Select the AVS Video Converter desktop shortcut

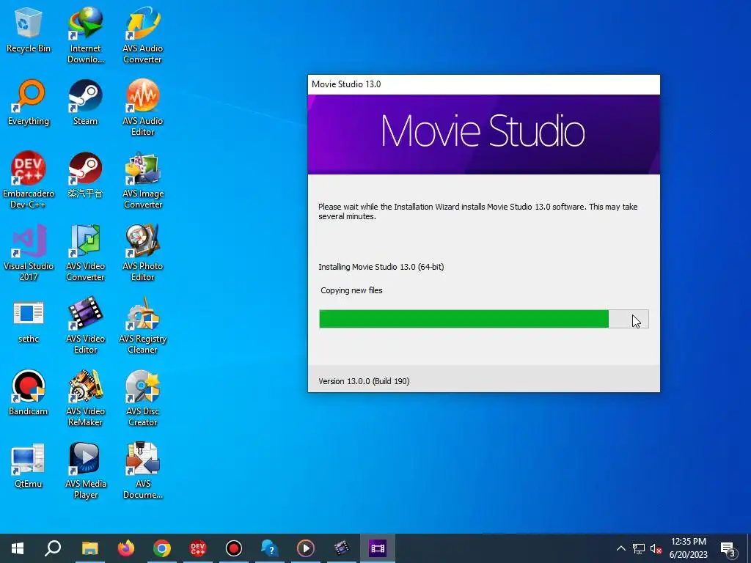(86, 252)
